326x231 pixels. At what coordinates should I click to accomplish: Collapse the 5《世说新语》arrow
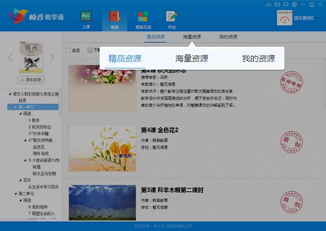click(x=25, y=160)
